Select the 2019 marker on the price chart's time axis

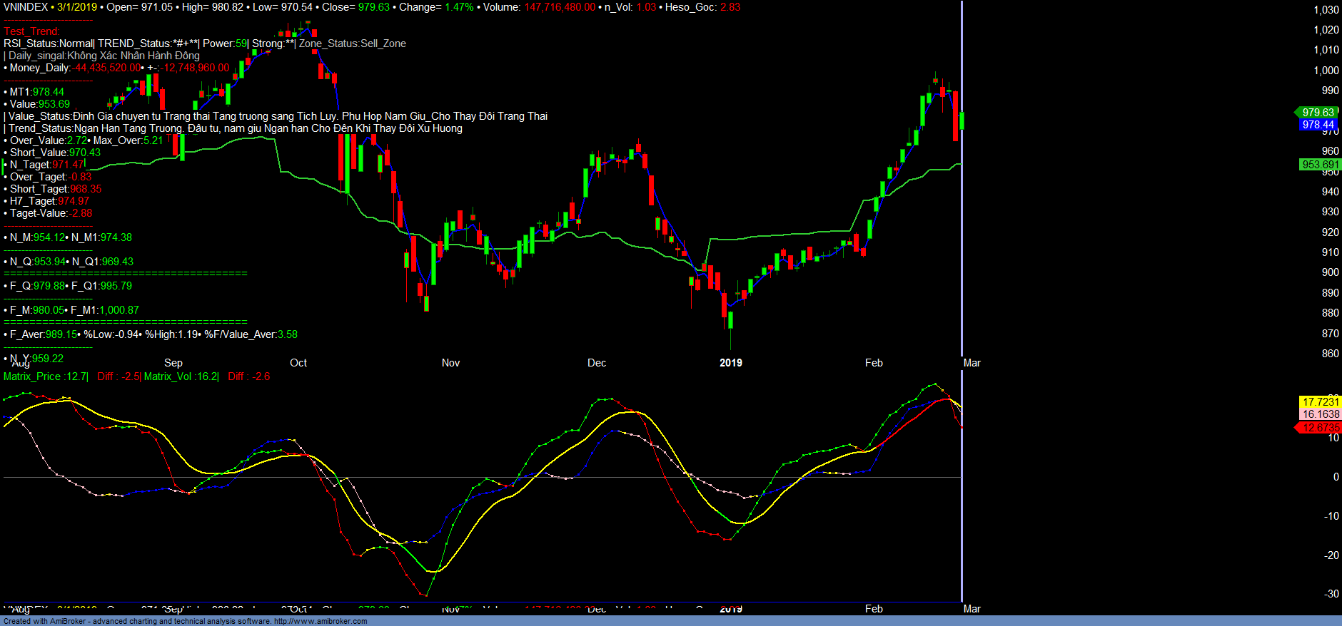(730, 363)
